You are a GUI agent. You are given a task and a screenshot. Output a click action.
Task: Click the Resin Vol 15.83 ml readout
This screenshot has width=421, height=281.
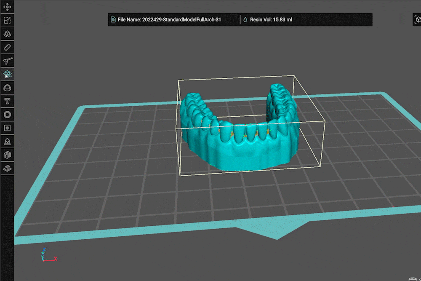tap(271, 20)
